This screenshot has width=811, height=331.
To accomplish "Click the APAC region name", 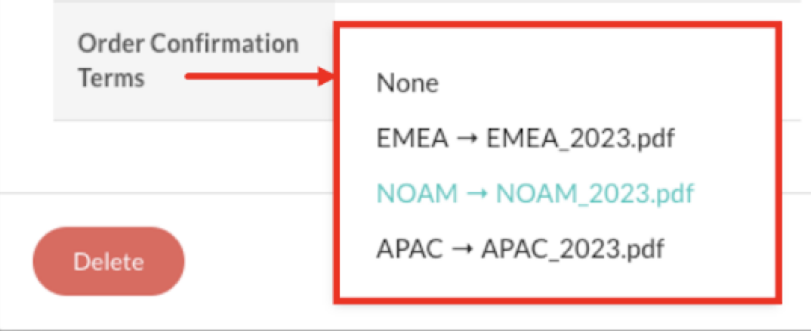I will [x=410, y=249].
